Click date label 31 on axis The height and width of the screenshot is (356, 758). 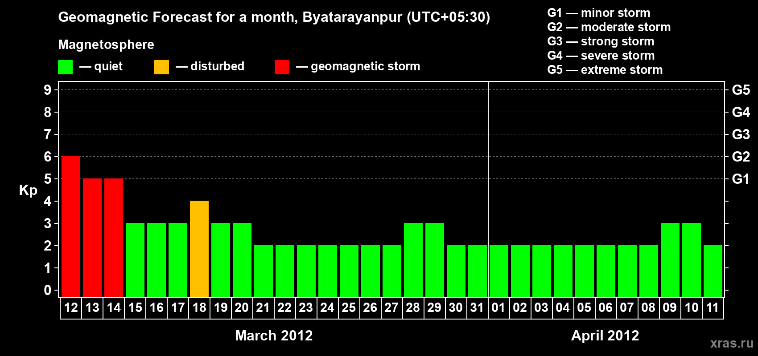pos(477,307)
